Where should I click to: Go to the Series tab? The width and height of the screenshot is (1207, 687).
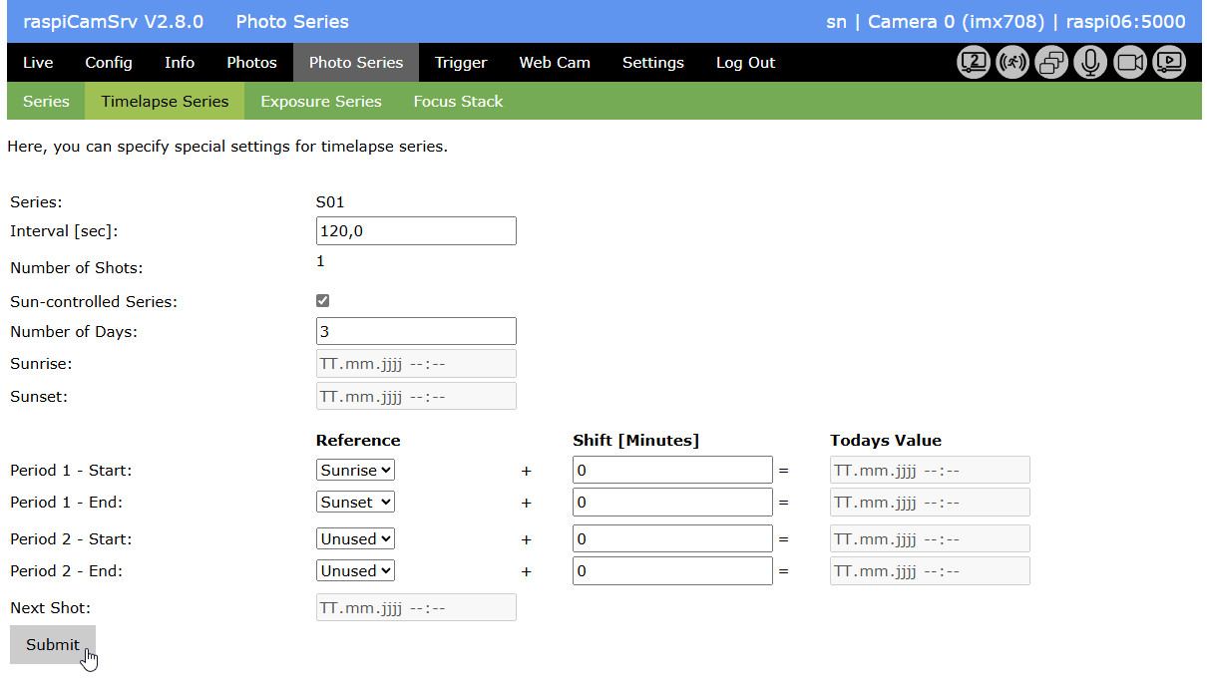(x=46, y=102)
